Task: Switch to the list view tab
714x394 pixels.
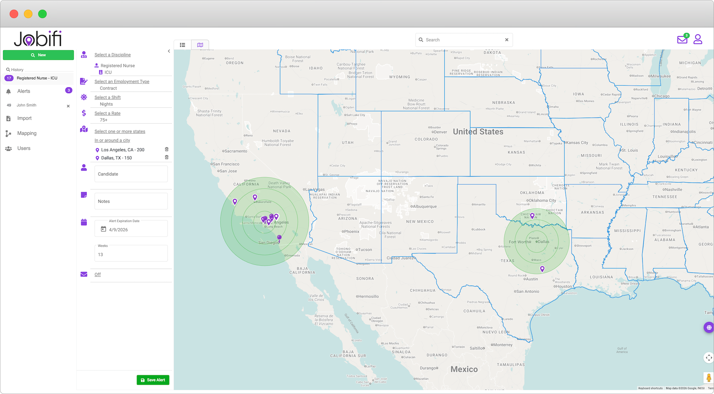Action: pos(183,45)
